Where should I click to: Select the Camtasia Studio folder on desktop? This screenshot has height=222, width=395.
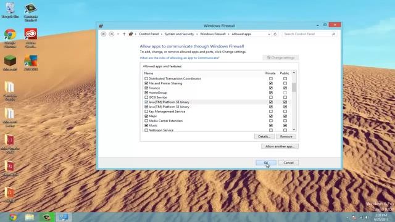click(10, 91)
